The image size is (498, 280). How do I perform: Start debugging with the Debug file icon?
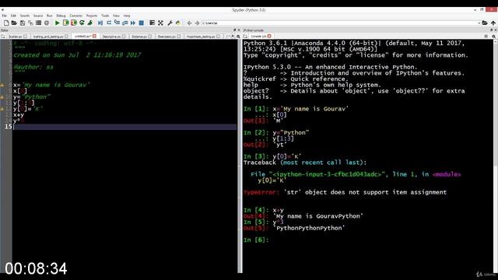pos(100,23)
